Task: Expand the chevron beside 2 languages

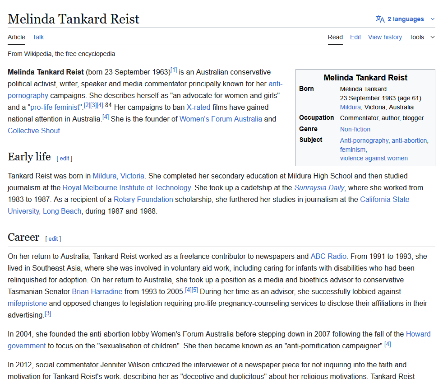Action: tap(432, 19)
